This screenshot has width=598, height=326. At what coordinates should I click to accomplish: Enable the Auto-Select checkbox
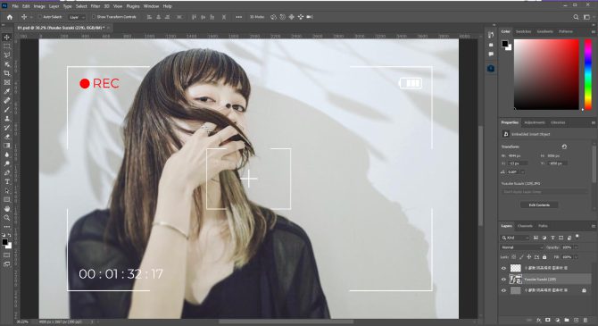40,17
